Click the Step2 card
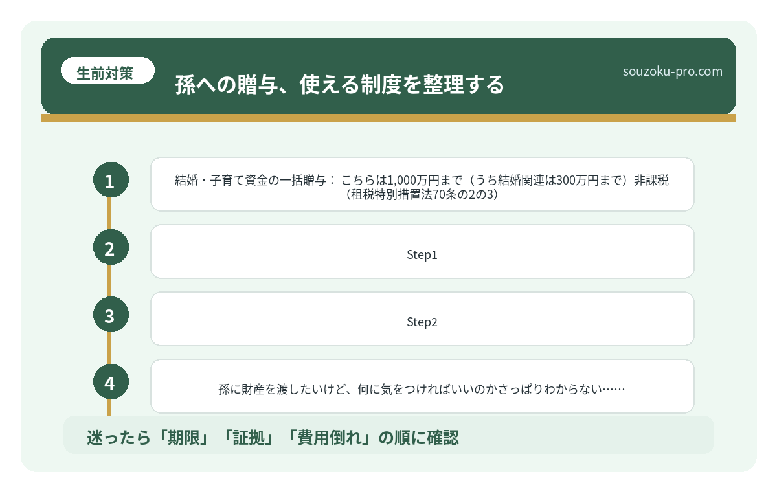Viewport: 777px width, 492px height. (422, 319)
